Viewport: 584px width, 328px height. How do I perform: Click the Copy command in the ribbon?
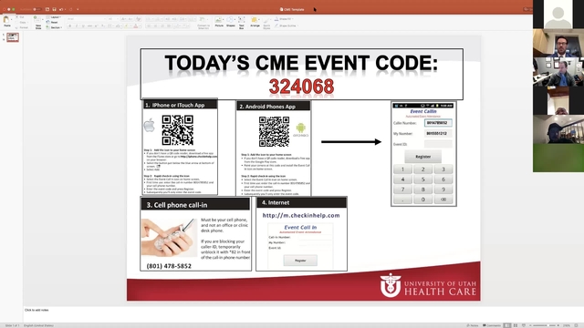click(21, 22)
